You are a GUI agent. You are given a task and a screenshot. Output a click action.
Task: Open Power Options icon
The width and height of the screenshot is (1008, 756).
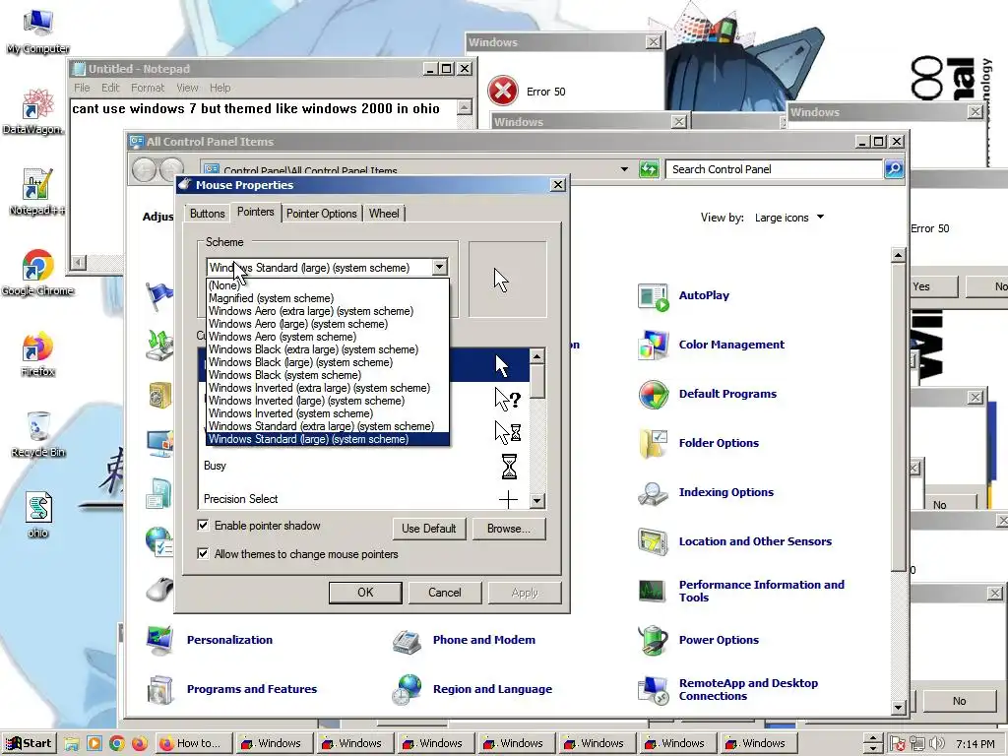tap(654, 640)
